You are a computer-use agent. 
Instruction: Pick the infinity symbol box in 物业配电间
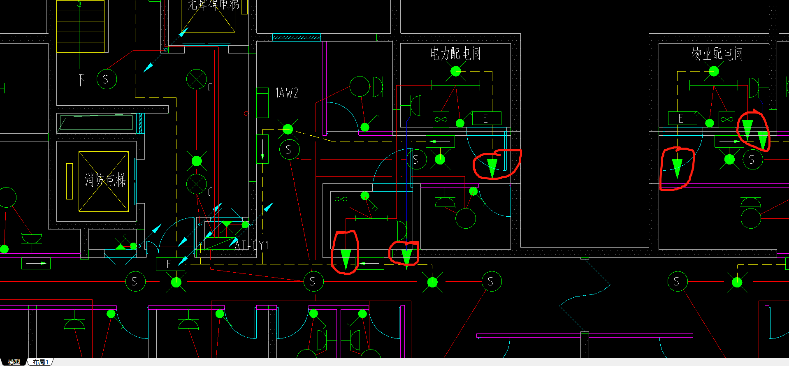[726, 119]
